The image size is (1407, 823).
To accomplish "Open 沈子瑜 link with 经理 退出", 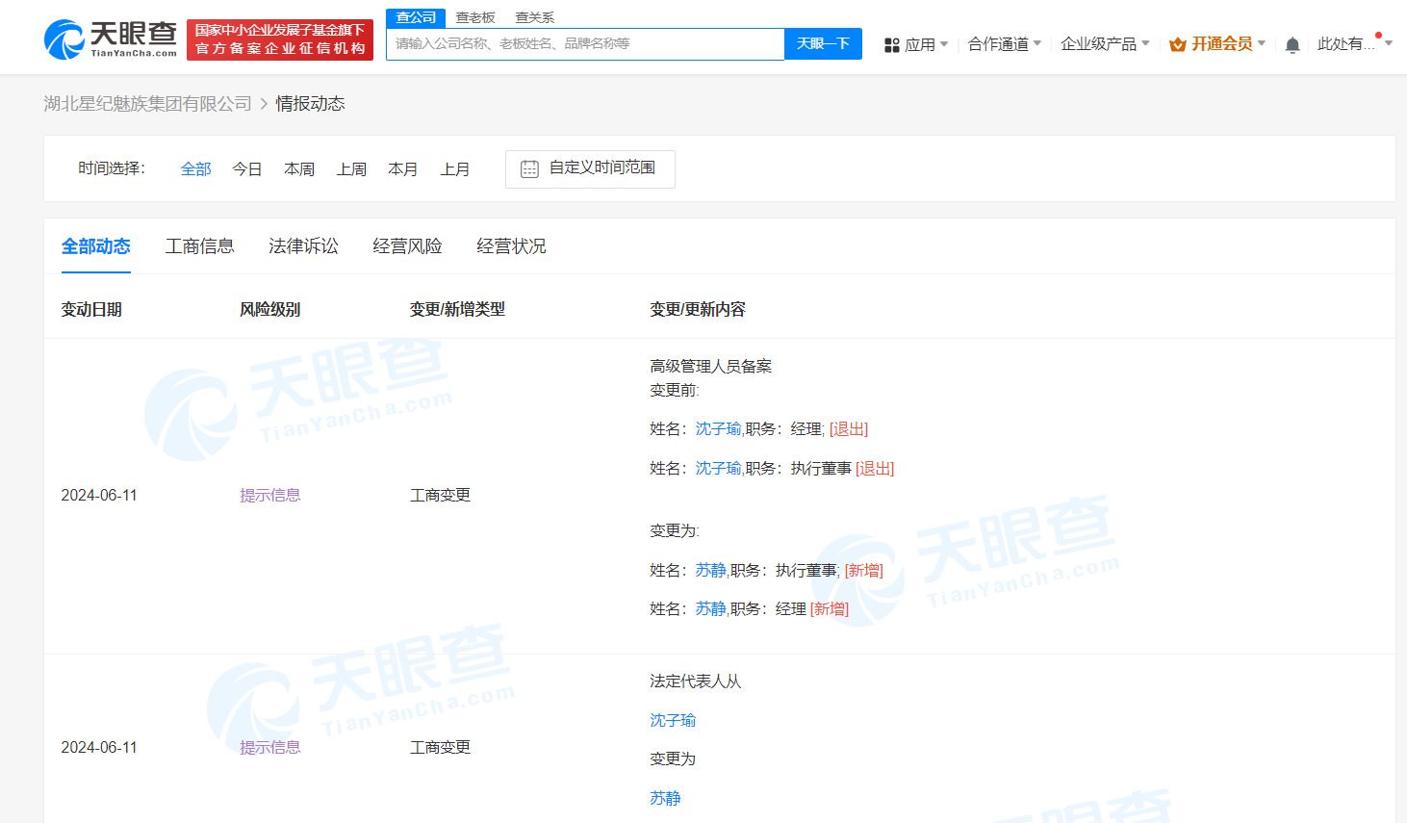I will coord(718,429).
